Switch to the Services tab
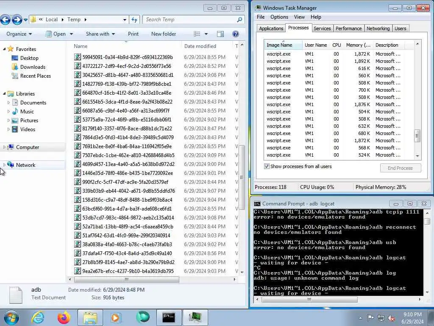 click(322, 28)
